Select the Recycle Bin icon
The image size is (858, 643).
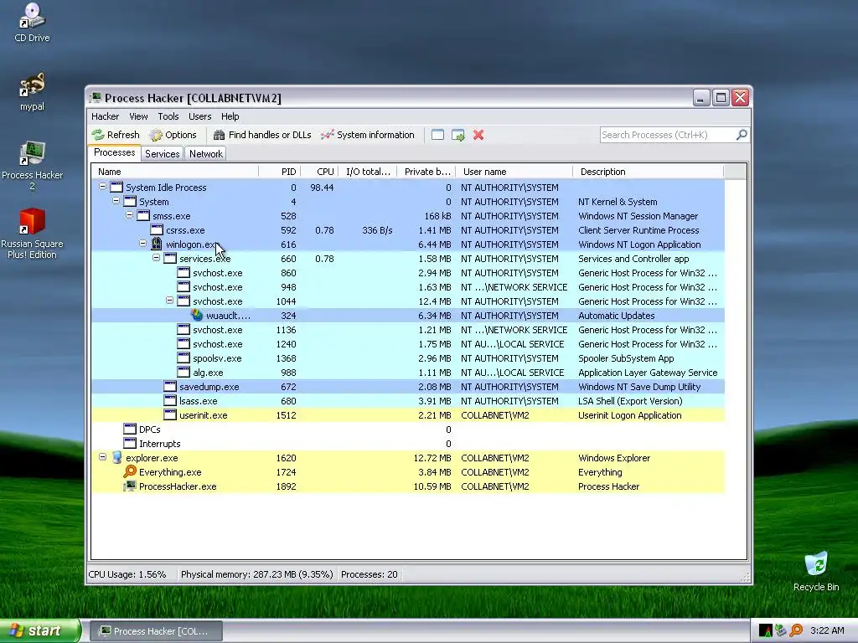pos(816,572)
